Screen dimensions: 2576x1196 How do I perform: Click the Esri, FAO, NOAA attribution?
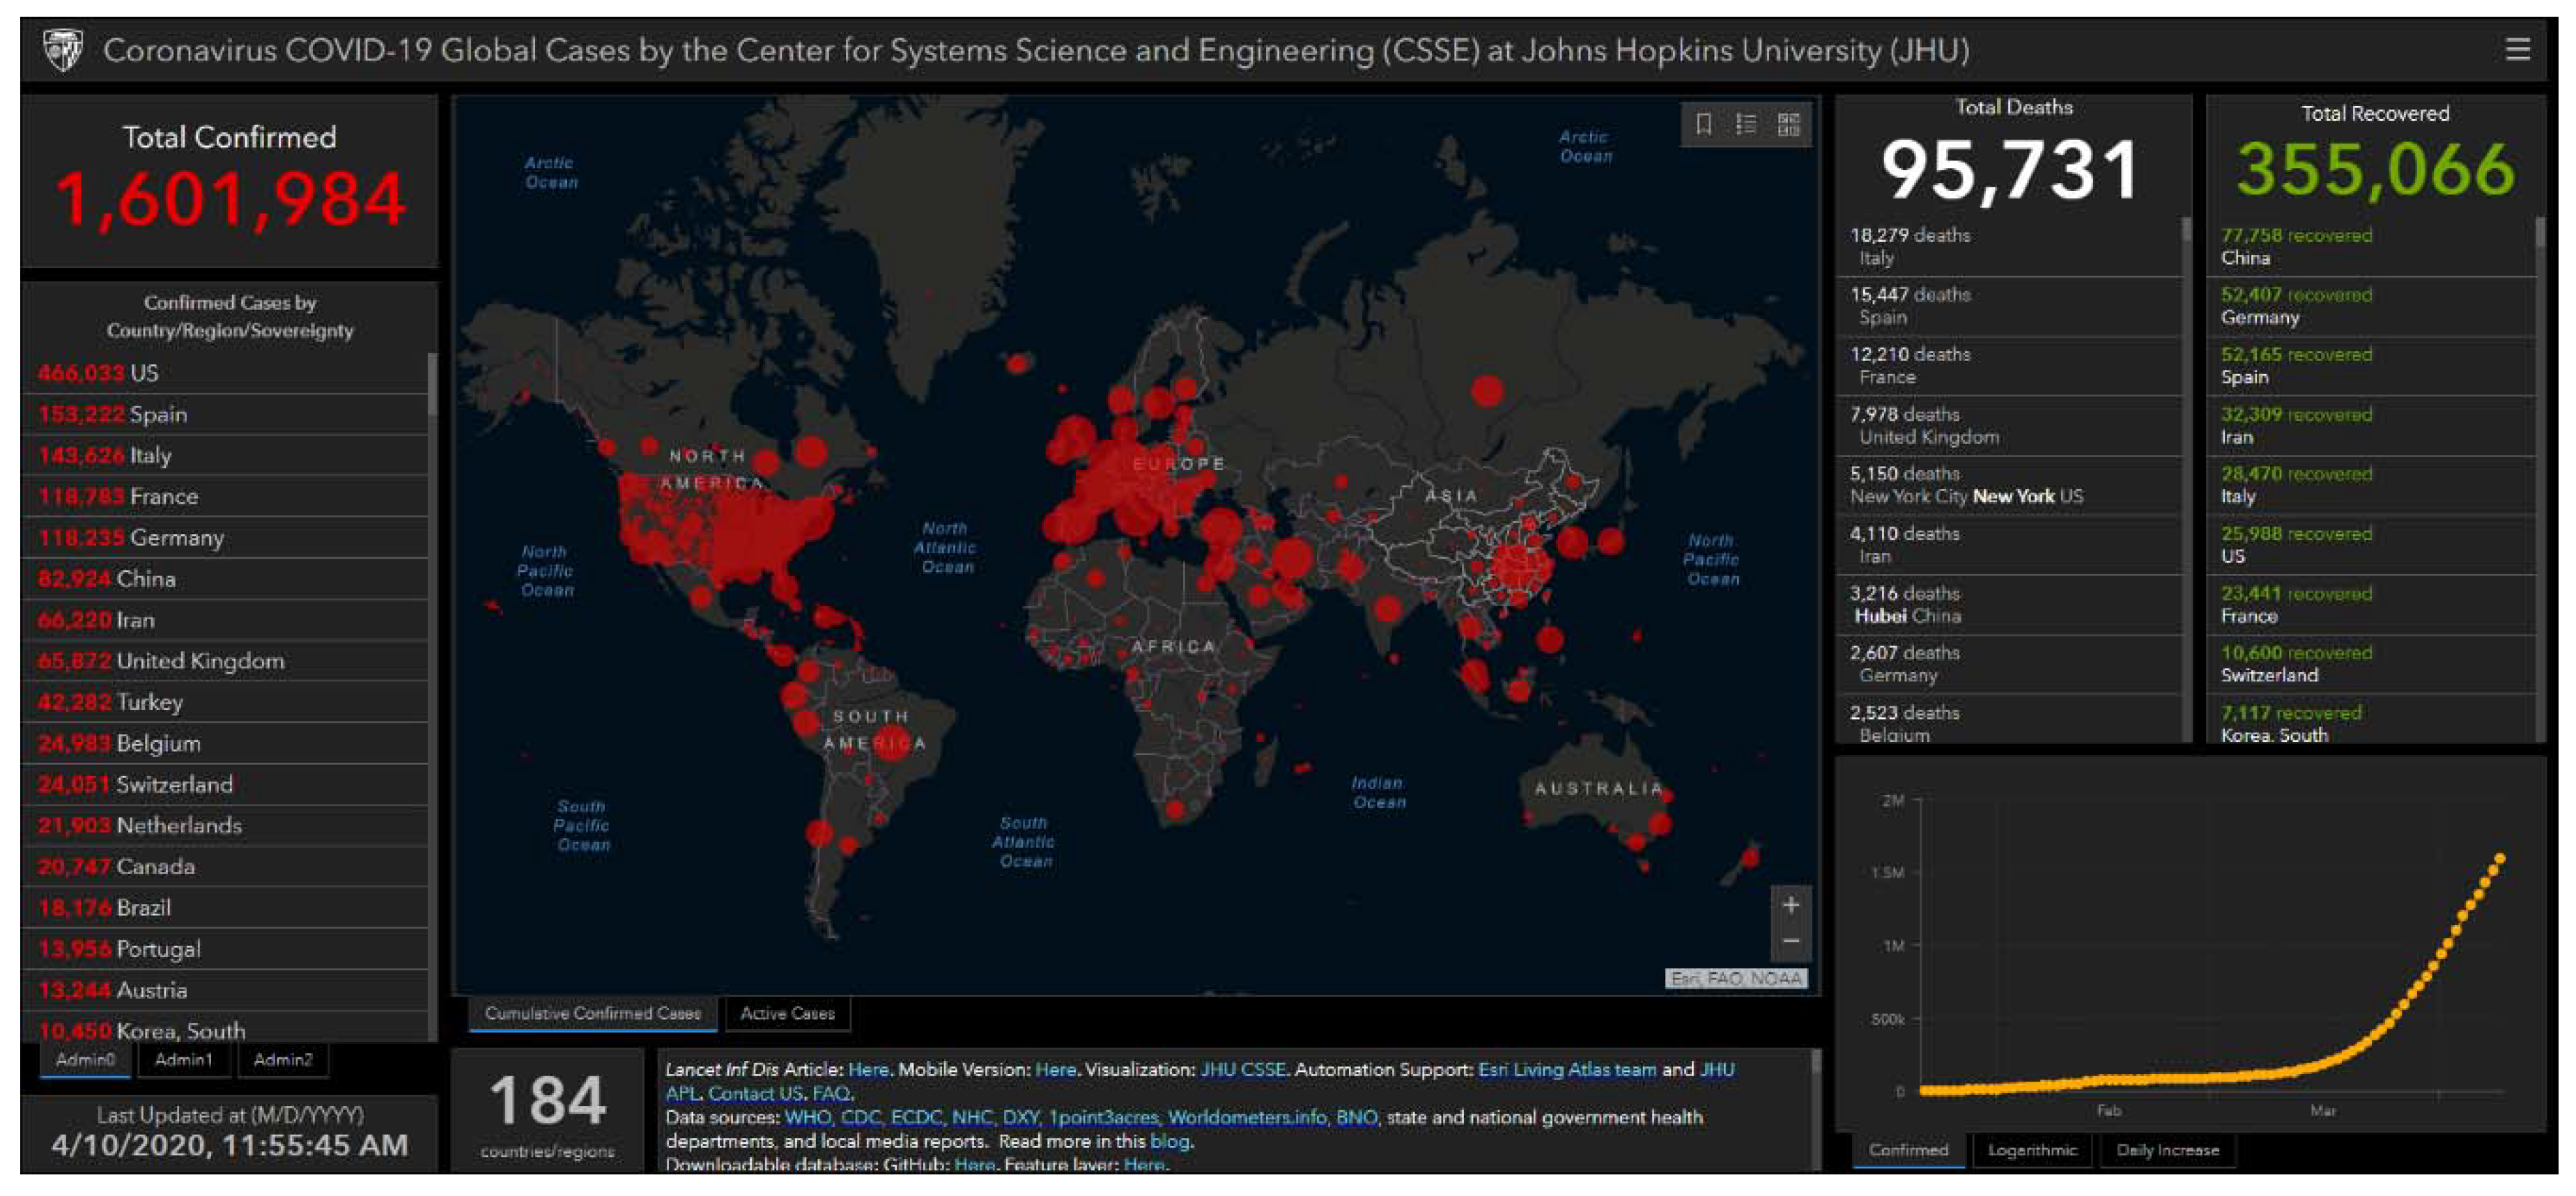click(1736, 978)
